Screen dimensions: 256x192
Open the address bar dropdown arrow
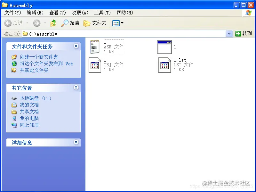click(x=228, y=33)
